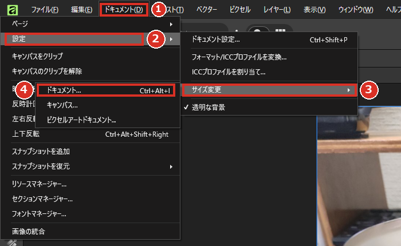Open the ドキュメント(D) menu
The height and width of the screenshot is (246, 401).
click(124, 10)
